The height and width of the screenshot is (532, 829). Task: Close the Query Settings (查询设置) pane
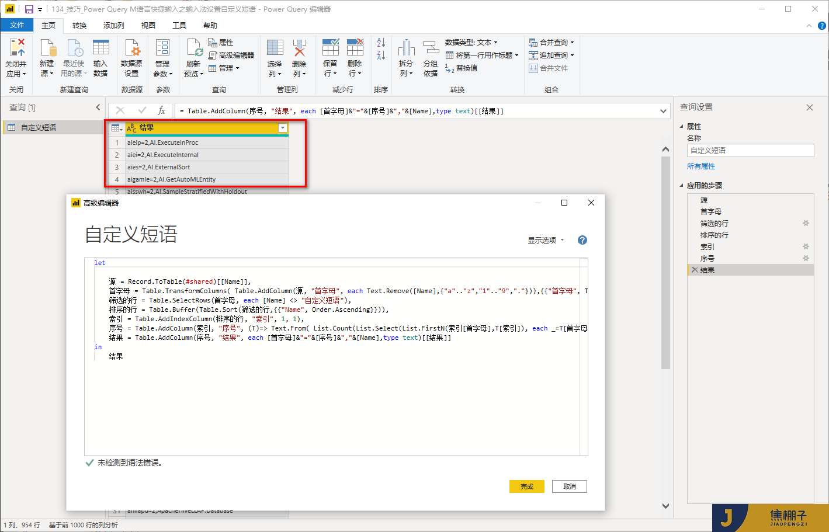(810, 107)
